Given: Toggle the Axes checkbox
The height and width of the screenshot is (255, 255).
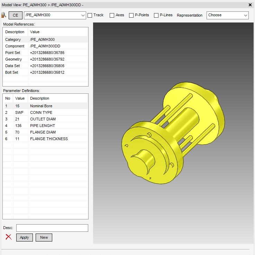Looking at the screenshot, I should [112, 15].
